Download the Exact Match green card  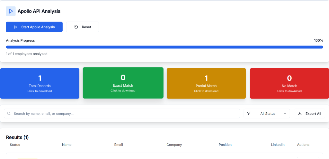coord(123,83)
